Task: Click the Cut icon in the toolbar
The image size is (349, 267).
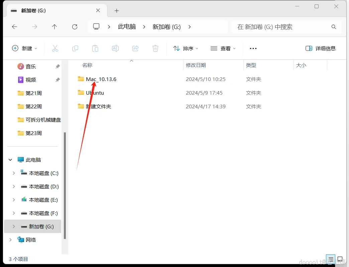Action: point(55,48)
